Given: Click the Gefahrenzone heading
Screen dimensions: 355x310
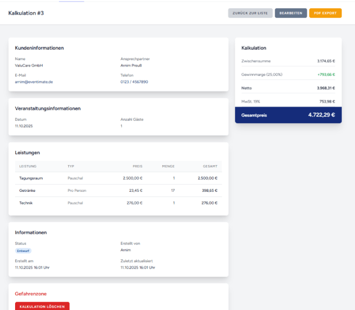Looking at the screenshot, I should 31,294.
